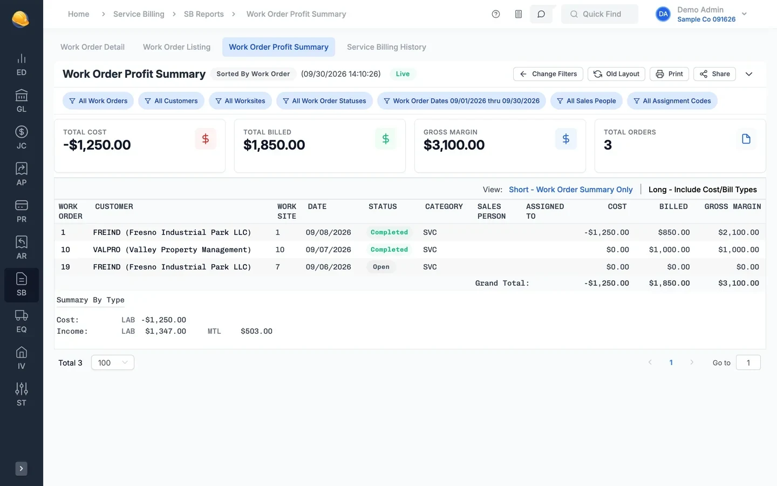Click the Print button
The image size is (777, 486).
click(x=669, y=74)
